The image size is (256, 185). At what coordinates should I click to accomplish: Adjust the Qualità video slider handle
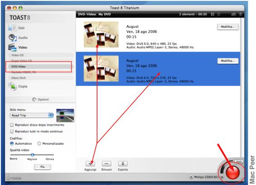(33, 155)
